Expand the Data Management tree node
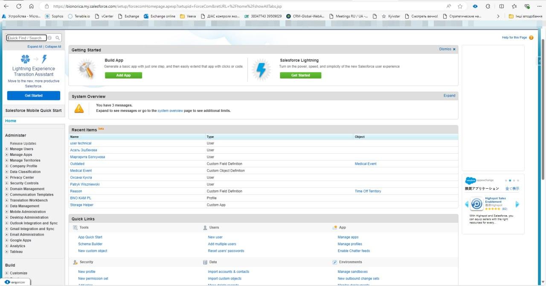The image size is (546, 286). click(x=7, y=206)
